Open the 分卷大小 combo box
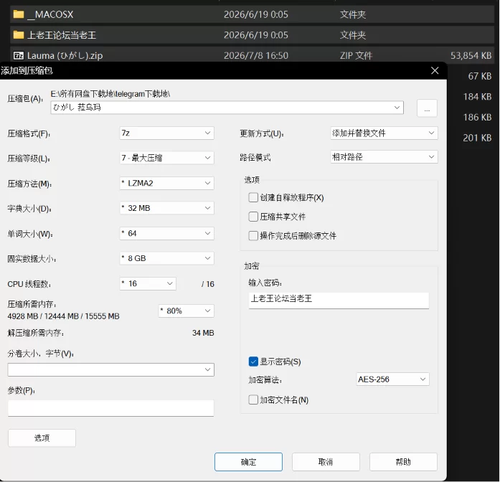This screenshot has height=482, width=500. pos(111,369)
